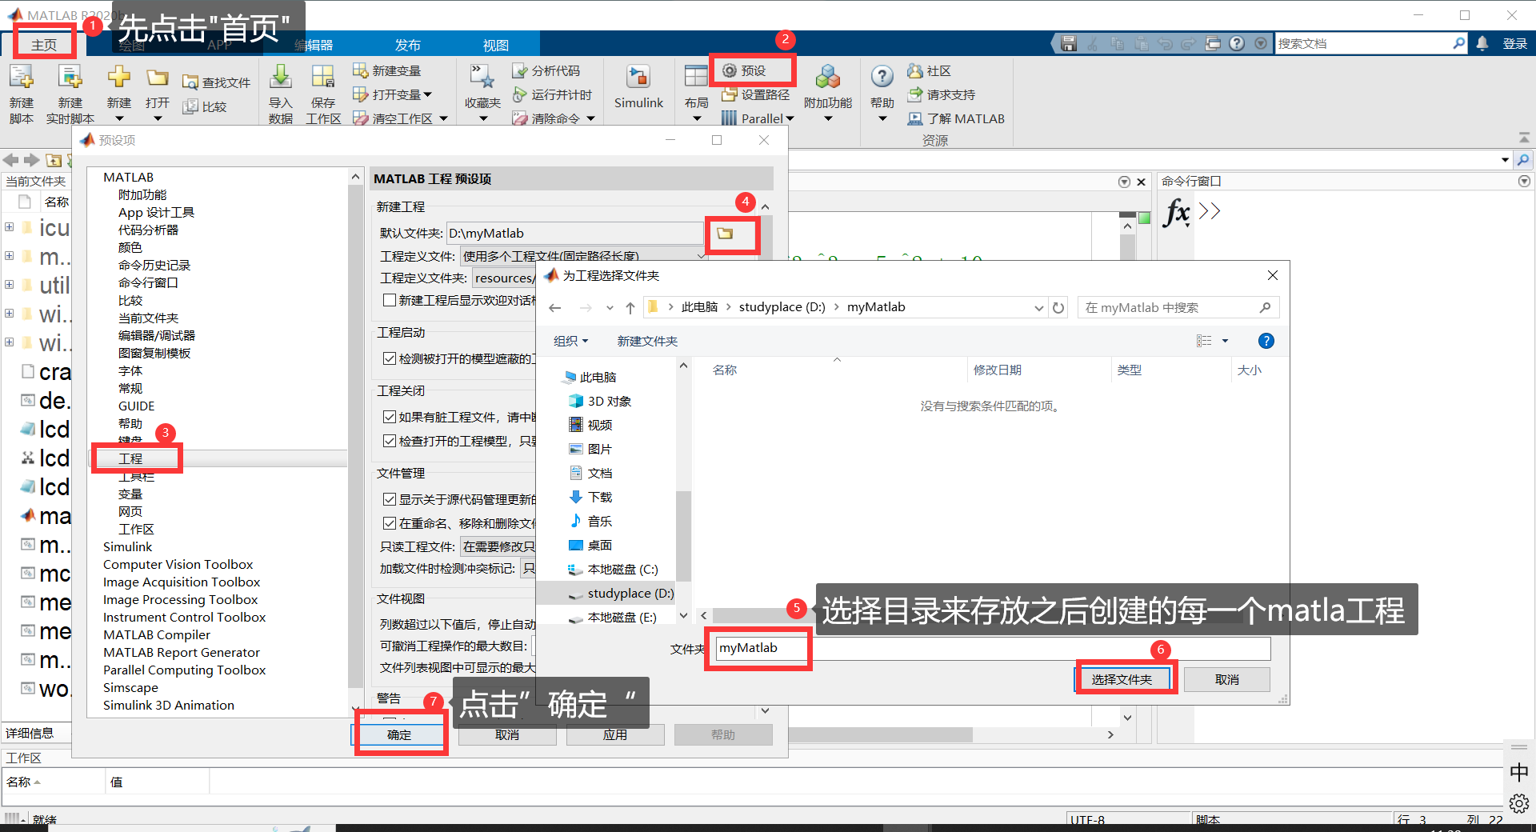Expand the 布局 dropdown arrow

tap(696, 118)
